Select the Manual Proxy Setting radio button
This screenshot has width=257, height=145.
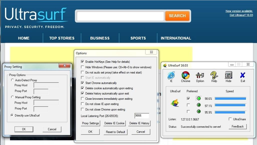tap(12, 97)
